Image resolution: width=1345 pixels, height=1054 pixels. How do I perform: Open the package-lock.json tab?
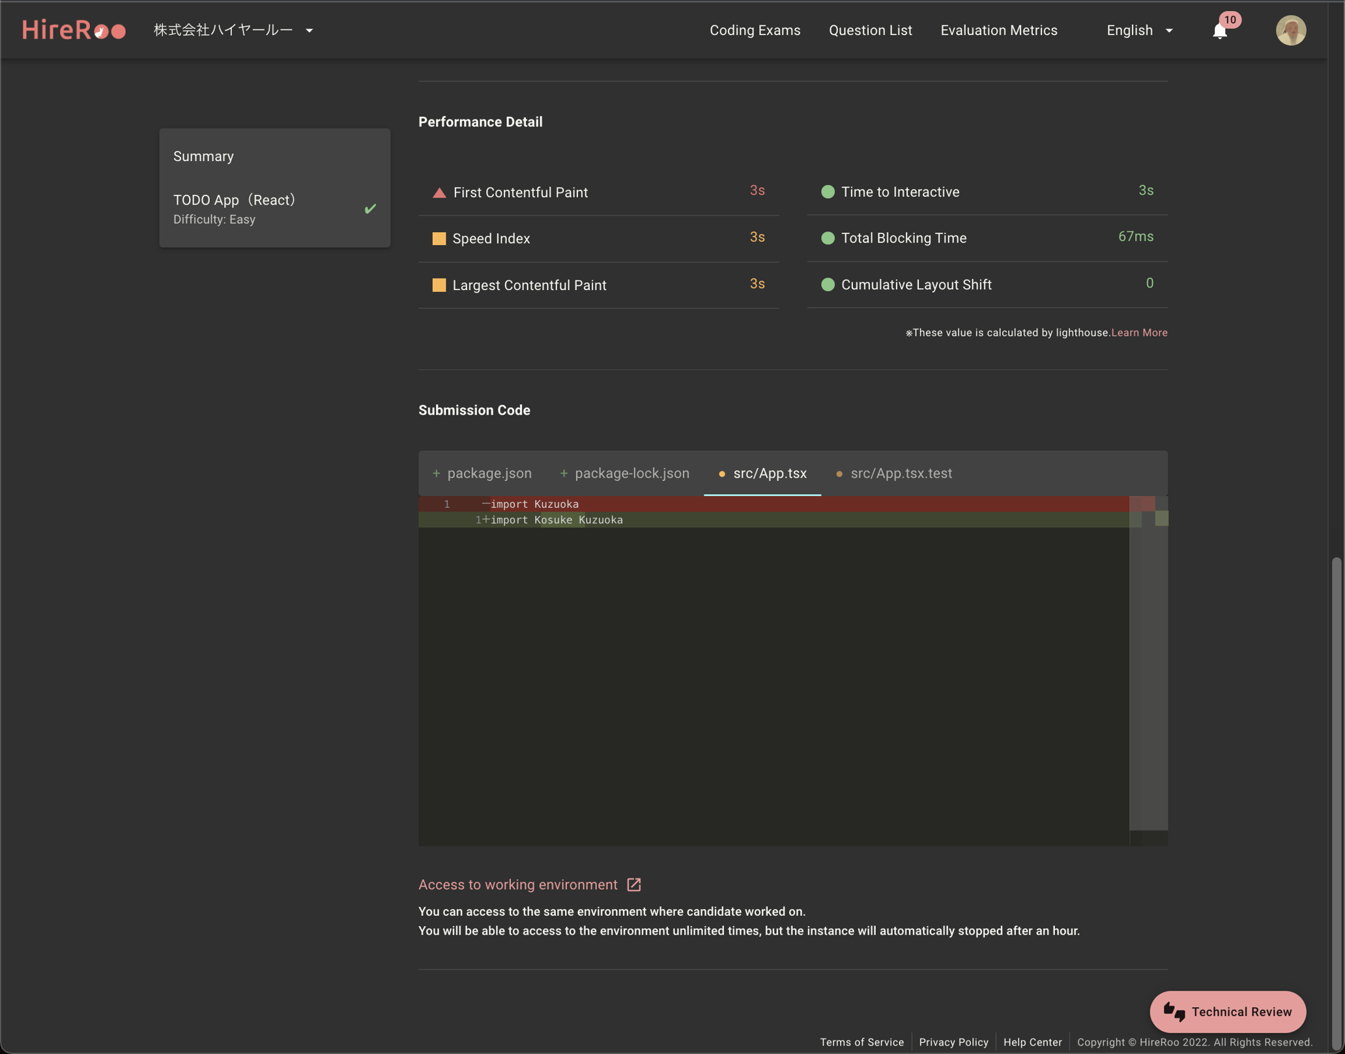coord(631,473)
